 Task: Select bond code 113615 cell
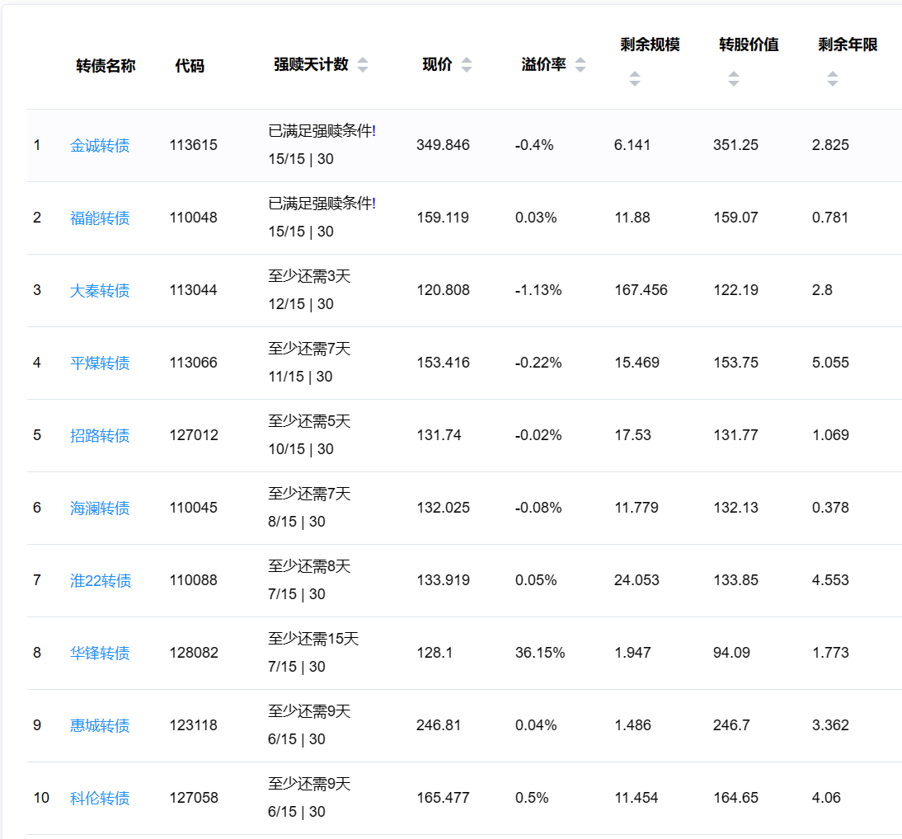pyautogui.click(x=194, y=145)
